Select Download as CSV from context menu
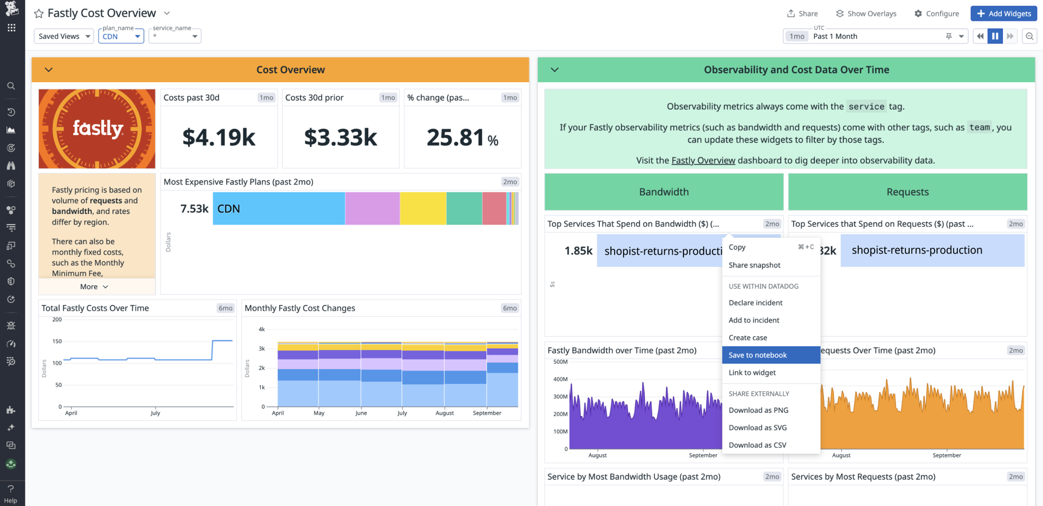The height and width of the screenshot is (506, 1043). [757, 445]
